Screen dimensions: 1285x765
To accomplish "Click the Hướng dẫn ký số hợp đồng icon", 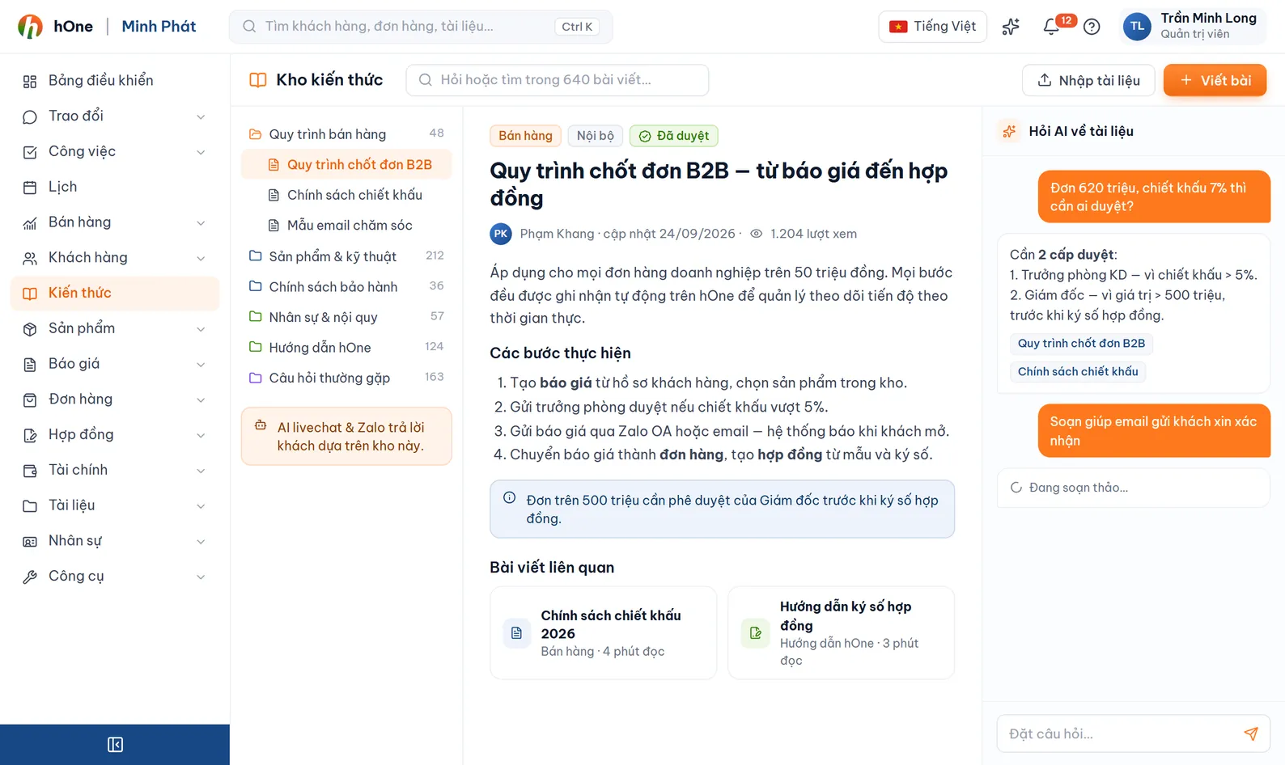I will 755,633.
